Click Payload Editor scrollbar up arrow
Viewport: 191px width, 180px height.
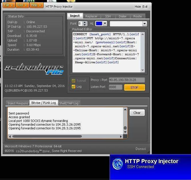point(142,34)
